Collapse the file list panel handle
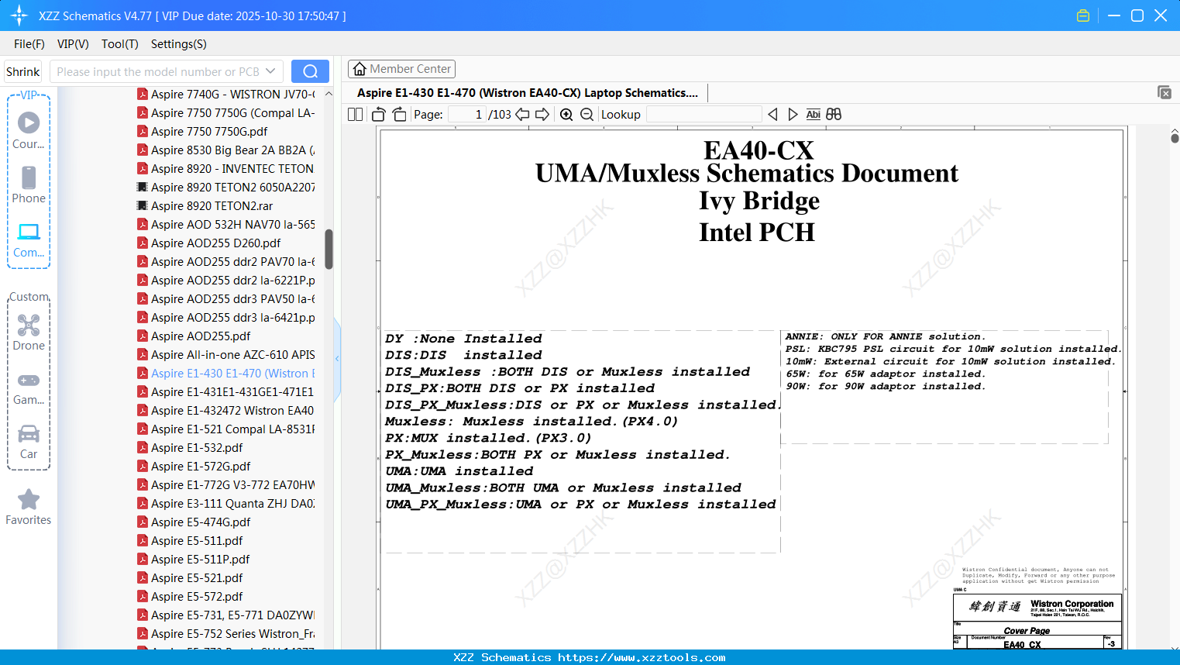Screen dimensions: 1180x665 coord(337,359)
